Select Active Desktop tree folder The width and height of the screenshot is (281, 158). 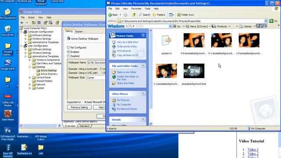[x=47, y=70]
